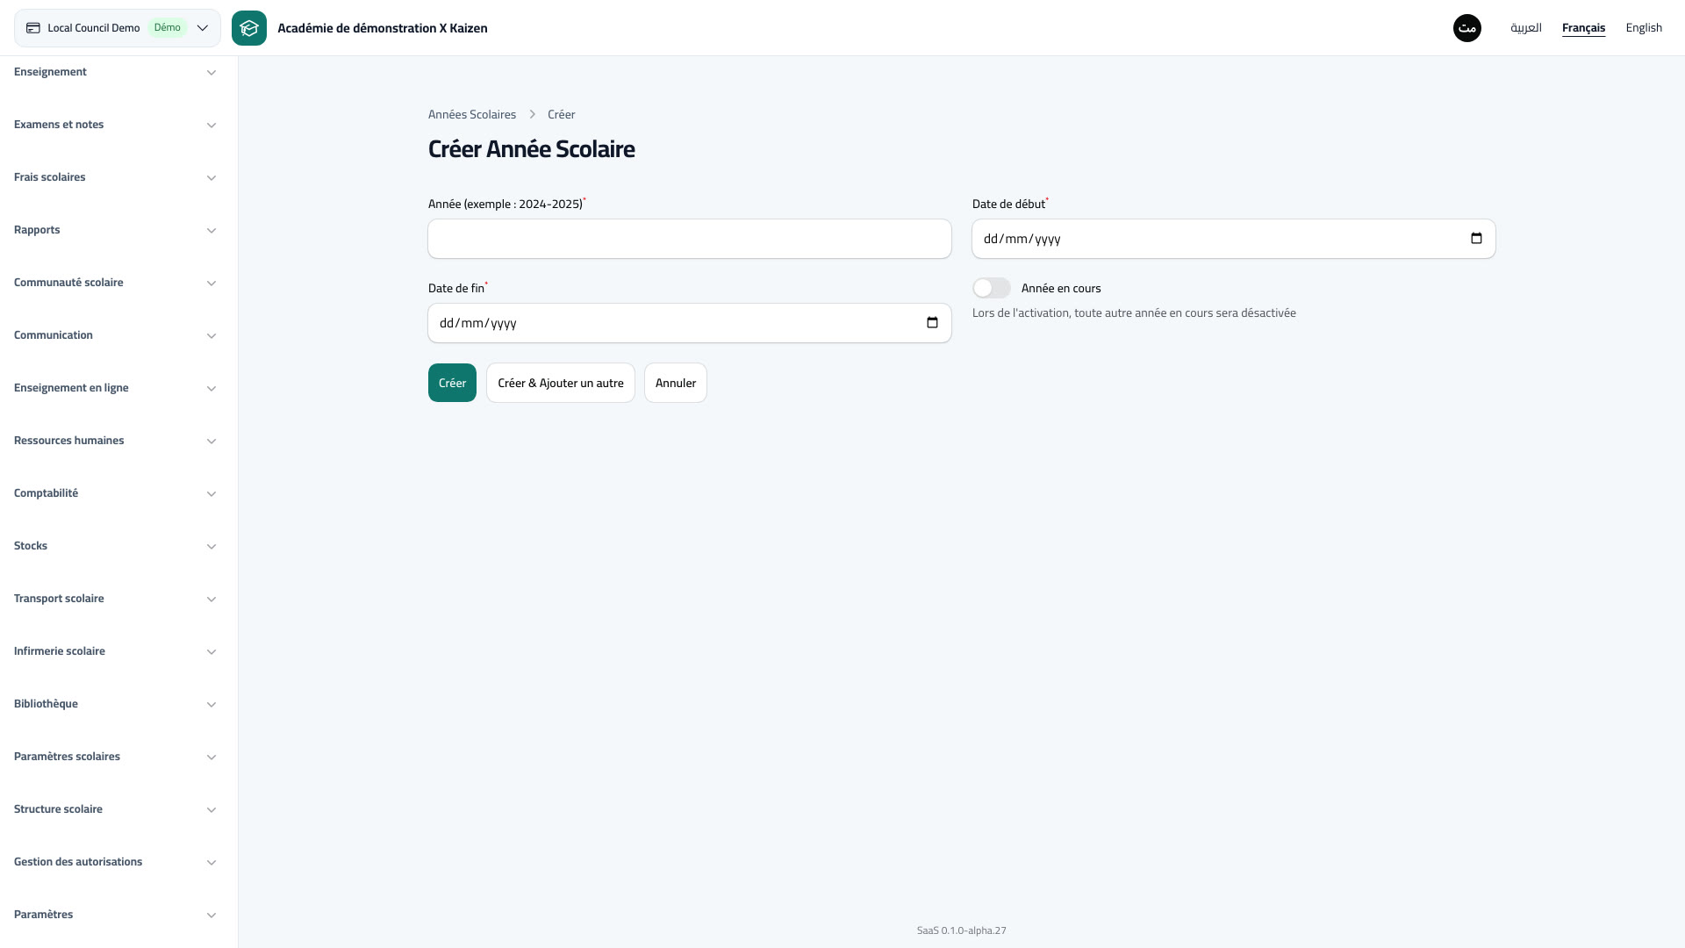Click the Date de début date field

click(1234, 239)
